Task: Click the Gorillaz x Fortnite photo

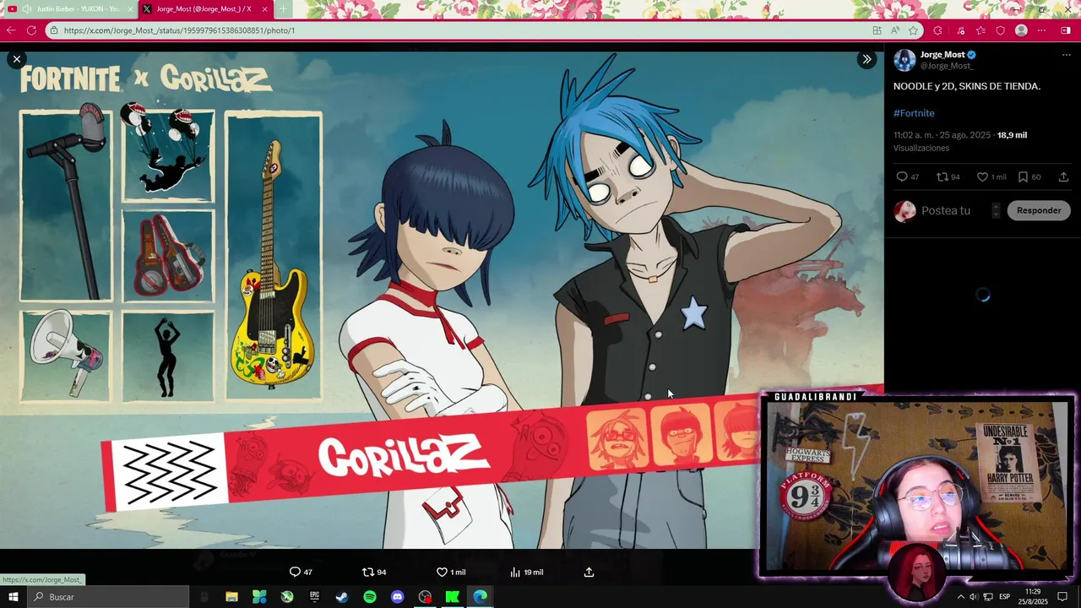Action: 442,301
